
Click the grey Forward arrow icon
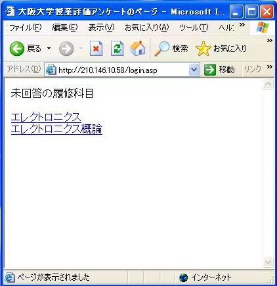point(66,49)
